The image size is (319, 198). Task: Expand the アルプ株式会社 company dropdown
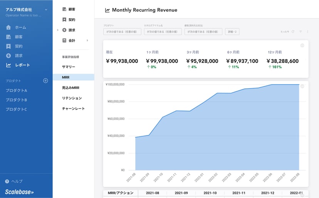pyautogui.click(x=46, y=10)
